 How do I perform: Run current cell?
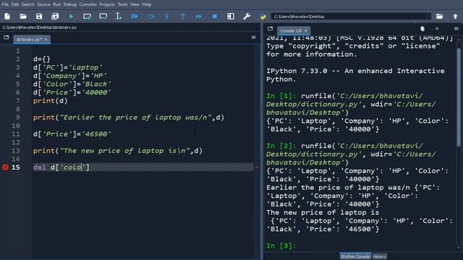(87, 17)
